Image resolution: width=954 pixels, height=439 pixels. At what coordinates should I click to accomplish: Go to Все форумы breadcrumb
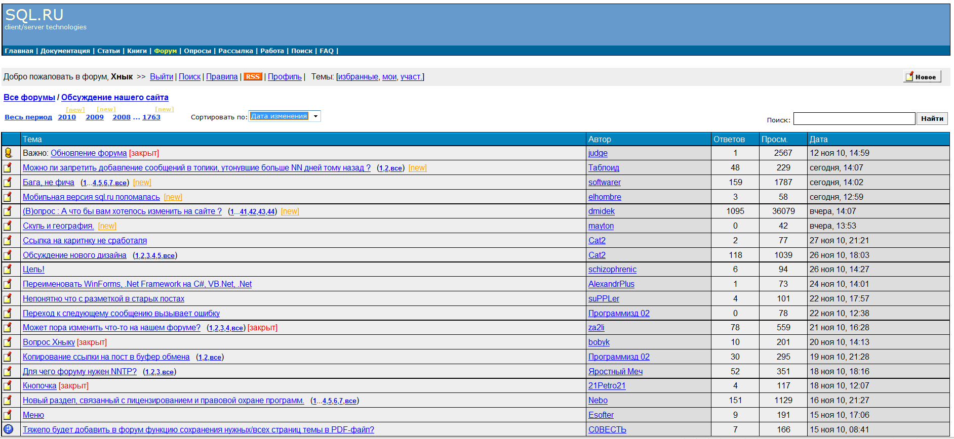[29, 98]
